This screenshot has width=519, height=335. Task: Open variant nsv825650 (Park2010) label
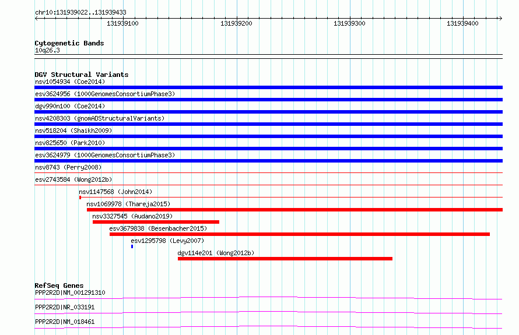point(70,143)
